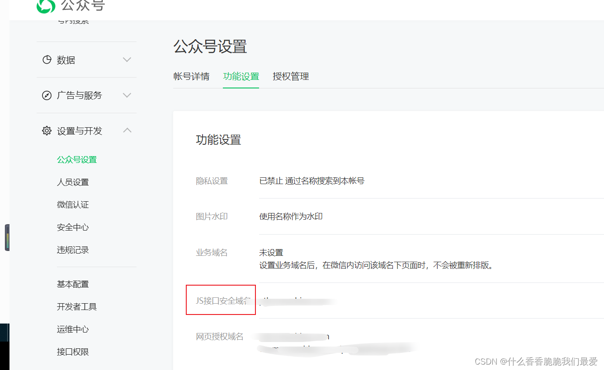Screen dimensions: 604x370
Task: Open the 授权管理 tab
Action: coord(291,76)
